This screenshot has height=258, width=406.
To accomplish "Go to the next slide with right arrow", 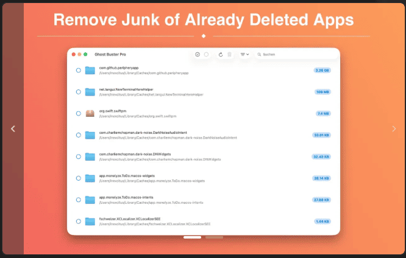I will tap(394, 128).
